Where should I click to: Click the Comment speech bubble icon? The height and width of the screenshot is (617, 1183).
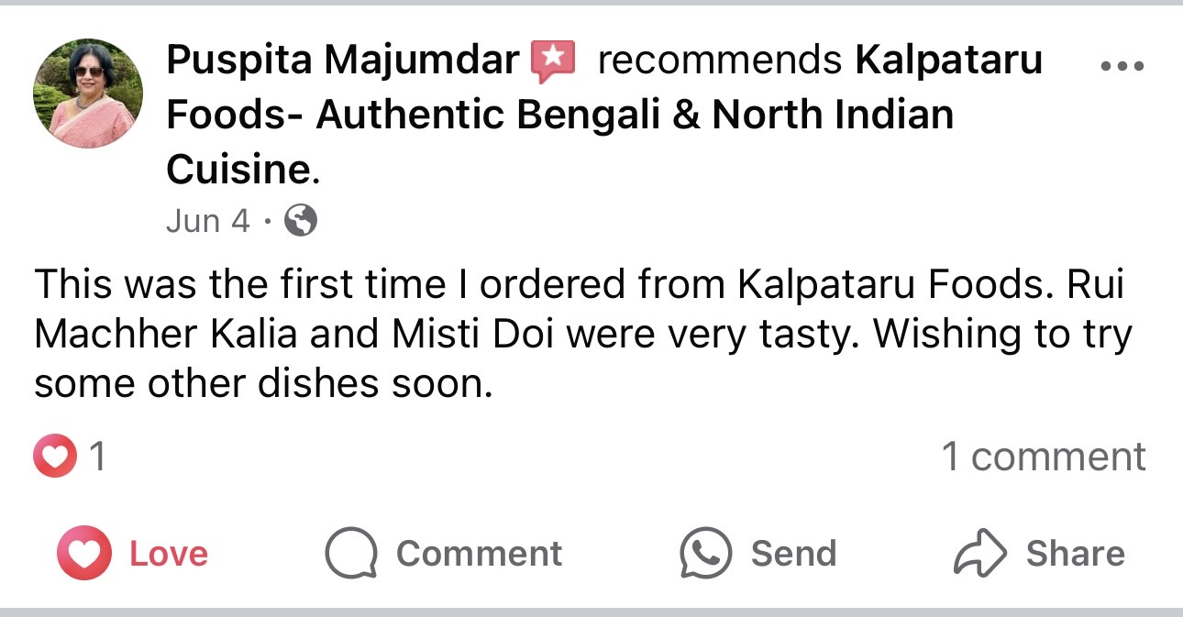(351, 554)
